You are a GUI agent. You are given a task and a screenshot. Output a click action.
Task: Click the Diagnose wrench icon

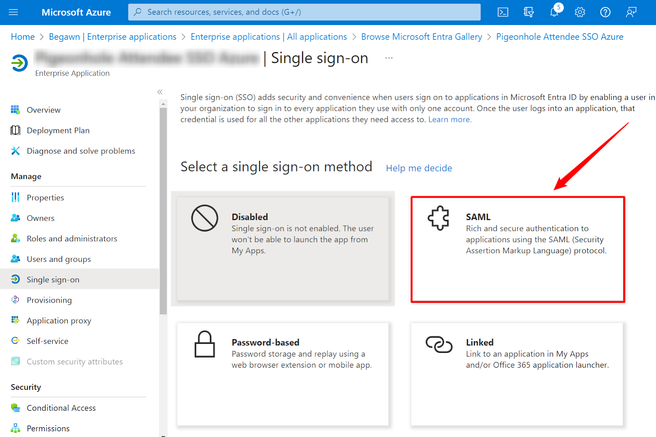(15, 151)
